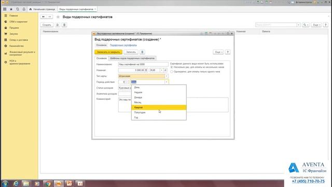Open PowerPoint from the taskbar

click(69, 183)
